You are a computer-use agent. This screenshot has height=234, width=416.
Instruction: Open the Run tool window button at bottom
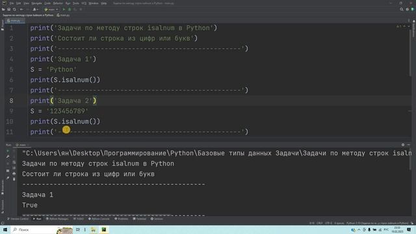click(37, 219)
